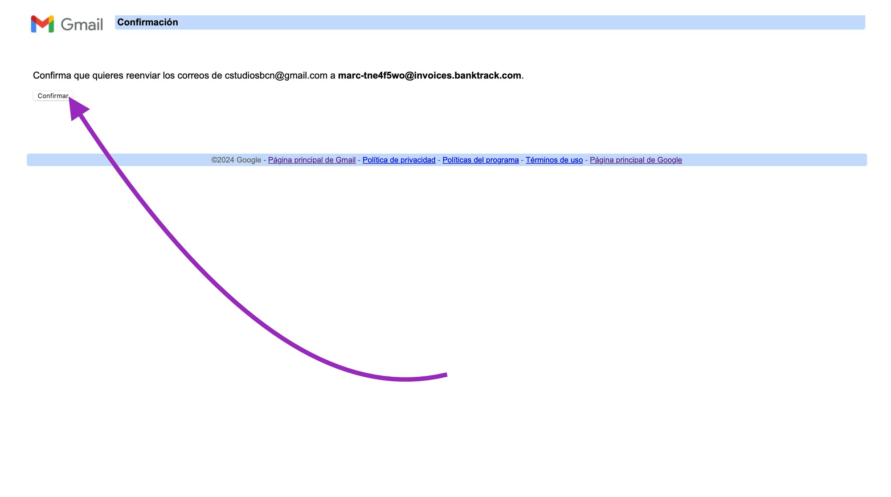Open the Política de privacidad link

[x=399, y=160]
